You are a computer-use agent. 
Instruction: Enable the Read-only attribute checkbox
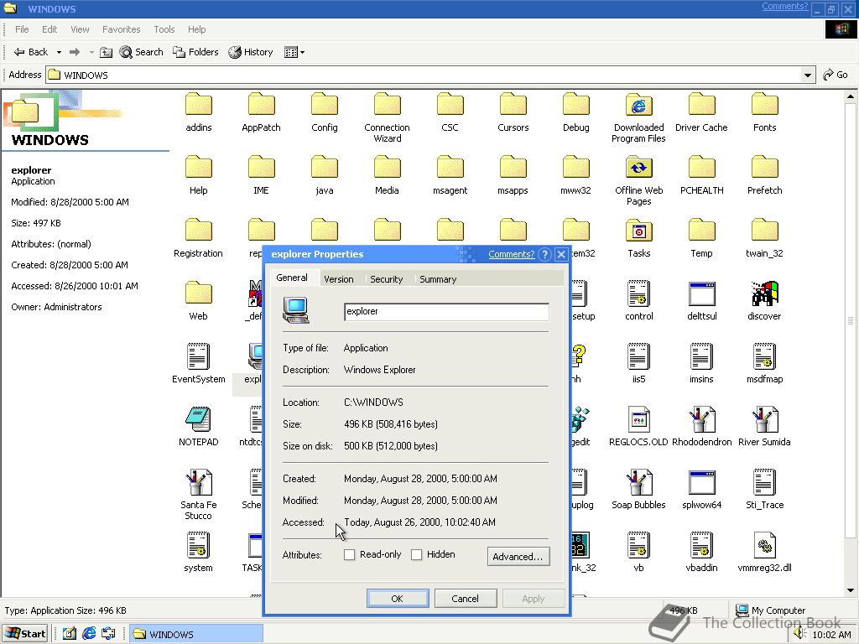coord(349,555)
